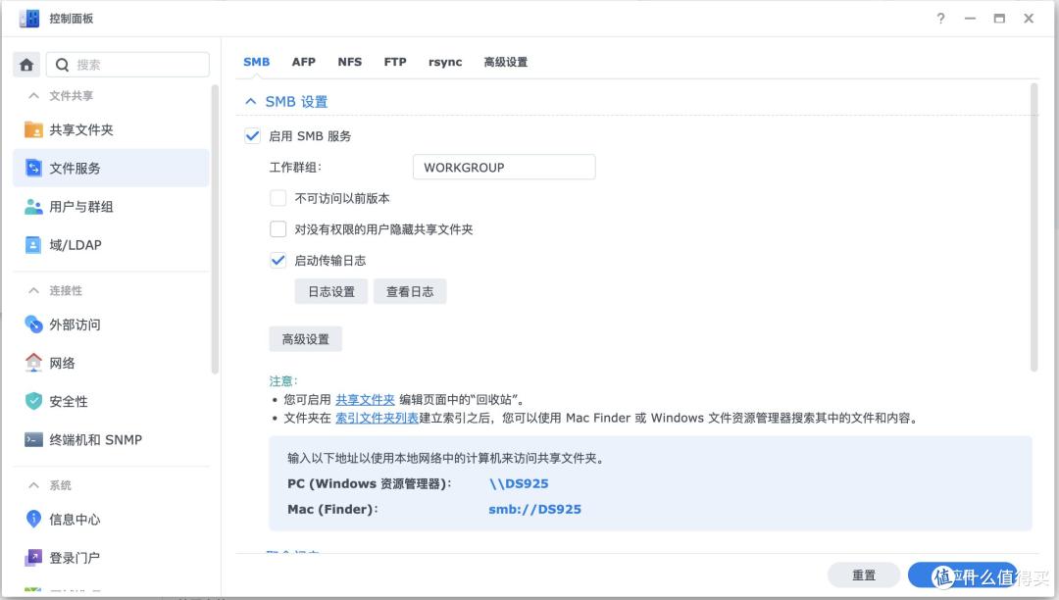Close the control panel window
This screenshot has width=1059, height=600.
click(x=1029, y=19)
